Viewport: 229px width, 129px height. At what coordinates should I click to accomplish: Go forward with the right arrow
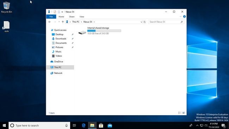coord(55,22)
